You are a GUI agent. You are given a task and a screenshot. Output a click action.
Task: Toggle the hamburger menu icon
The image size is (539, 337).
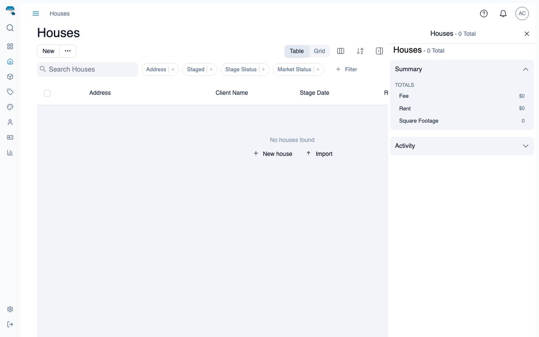(36, 13)
